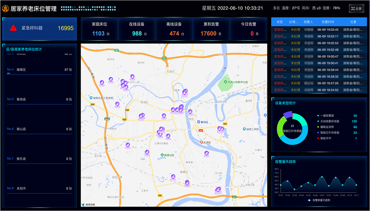The height and width of the screenshot is (211, 370).
Task: Open the alarm row at 06-09 19:00:41
Action: pyautogui.click(x=319, y=63)
